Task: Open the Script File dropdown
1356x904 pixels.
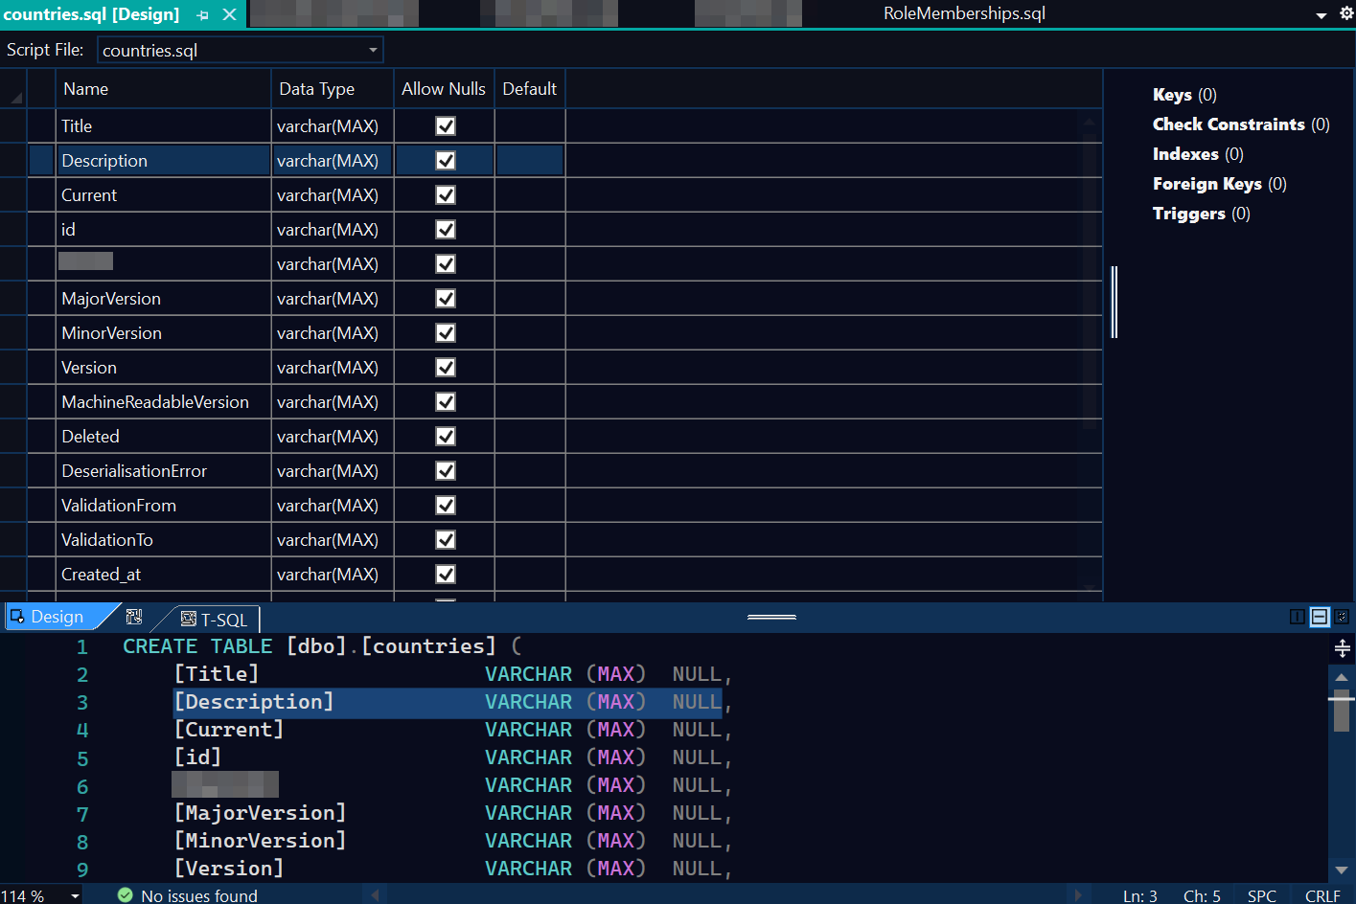Action: pyautogui.click(x=374, y=49)
